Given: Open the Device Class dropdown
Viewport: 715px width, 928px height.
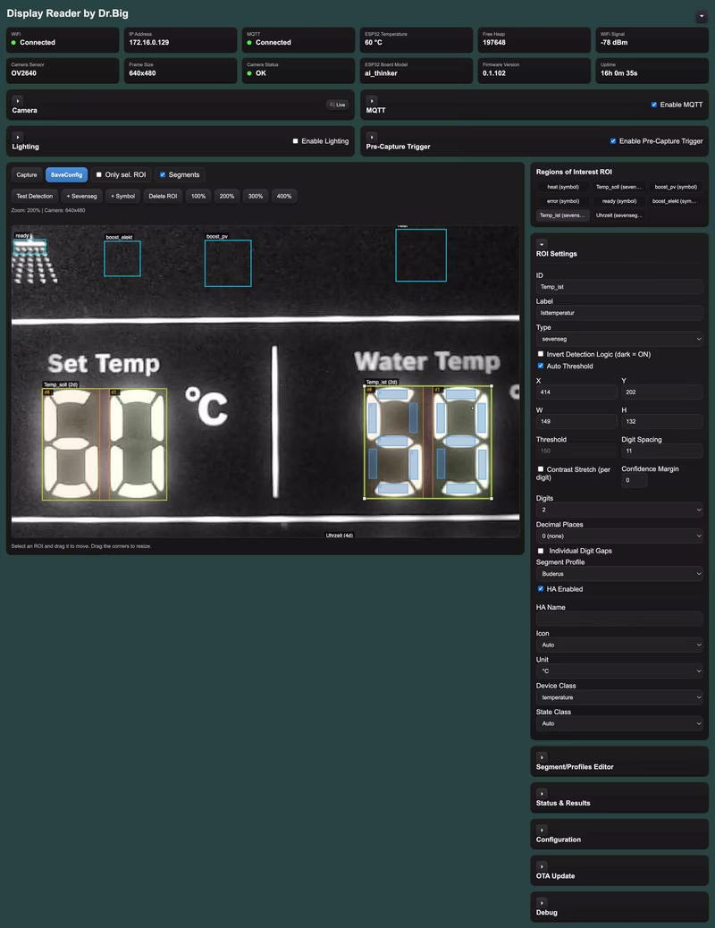Looking at the screenshot, I should coord(619,697).
